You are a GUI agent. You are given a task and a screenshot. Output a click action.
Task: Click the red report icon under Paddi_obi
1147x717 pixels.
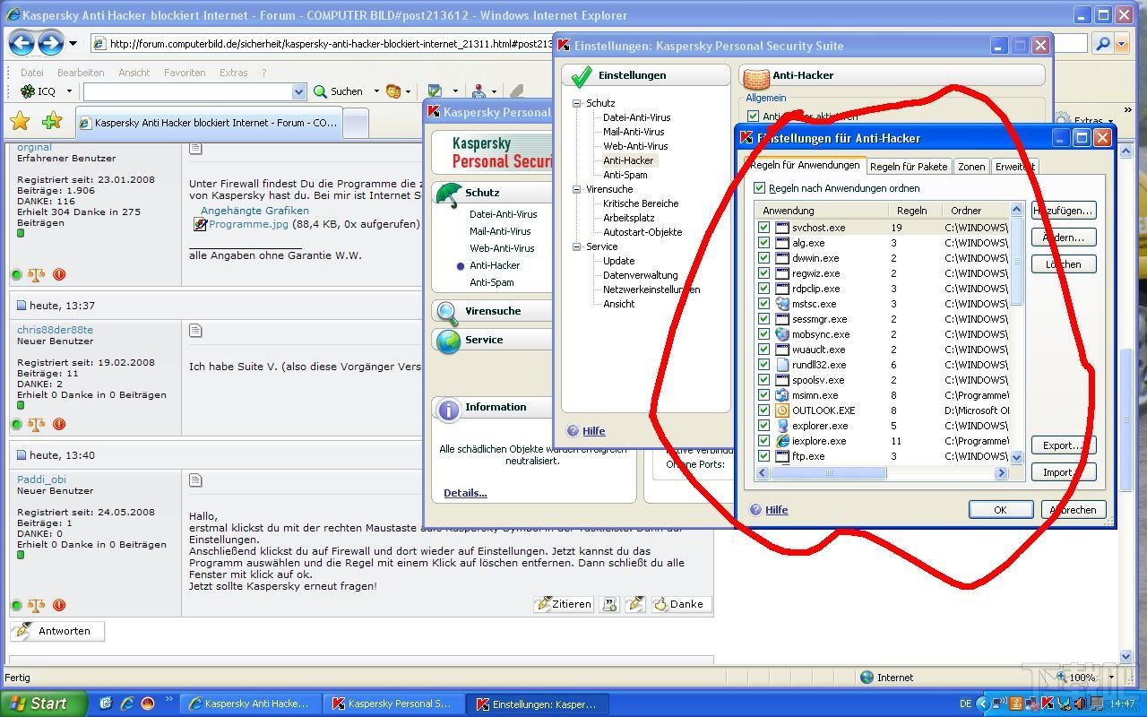pyautogui.click(x=59, y=605)
